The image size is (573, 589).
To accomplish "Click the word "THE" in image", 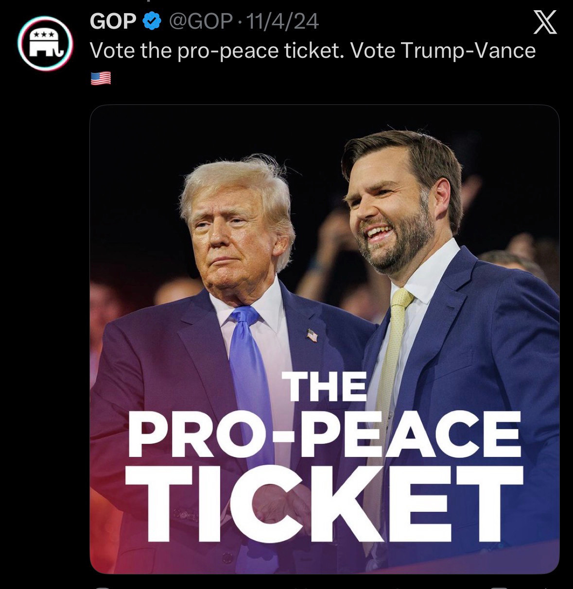I will tap(327, 387).
